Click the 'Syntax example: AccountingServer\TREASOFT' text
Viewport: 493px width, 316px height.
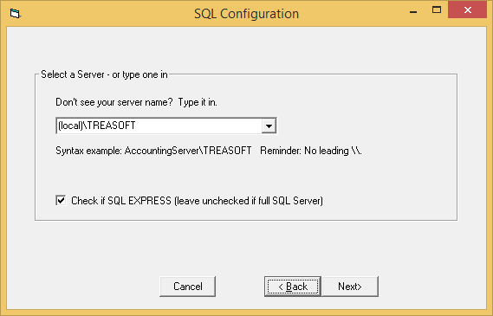click(153, 151)
